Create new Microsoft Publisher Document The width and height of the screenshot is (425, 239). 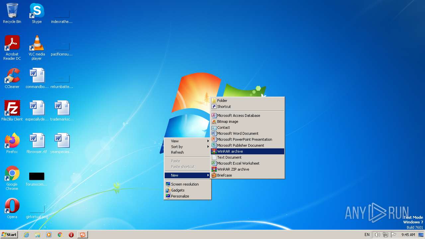pos(248,145)
